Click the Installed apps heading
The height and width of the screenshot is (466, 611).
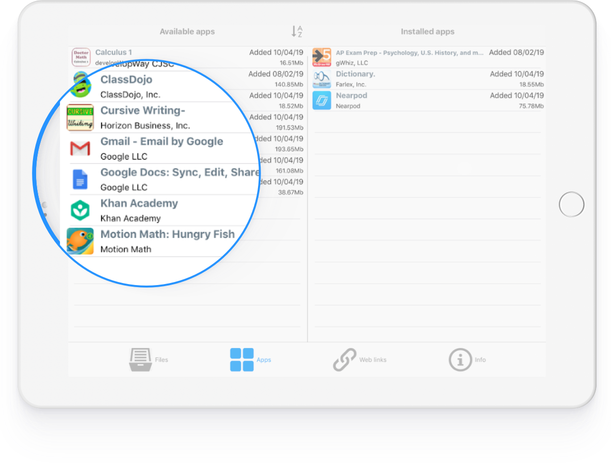(427, 31)
